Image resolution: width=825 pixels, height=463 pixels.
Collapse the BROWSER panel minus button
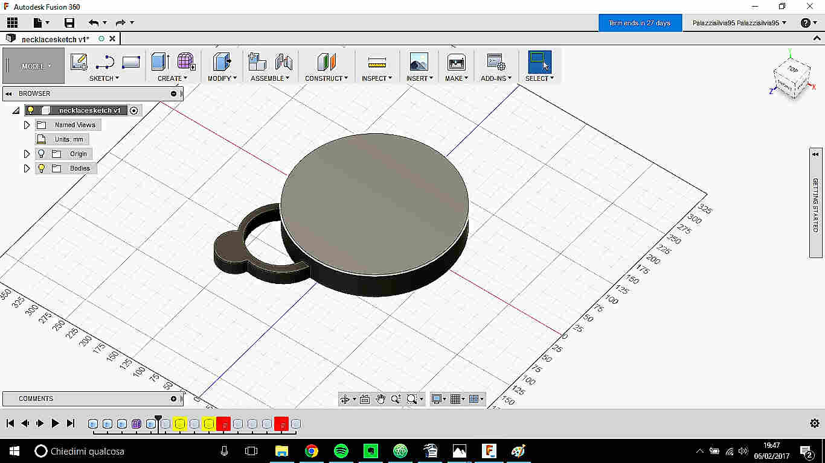[174, 93]
